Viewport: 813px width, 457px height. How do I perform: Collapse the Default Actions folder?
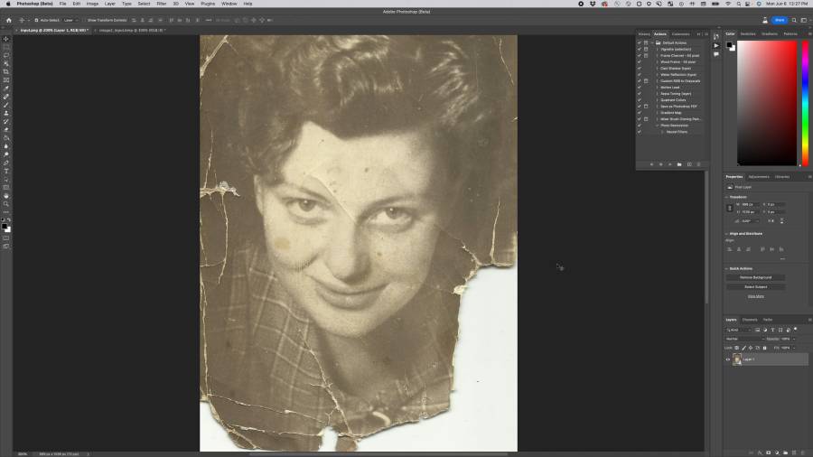point(652,42)
